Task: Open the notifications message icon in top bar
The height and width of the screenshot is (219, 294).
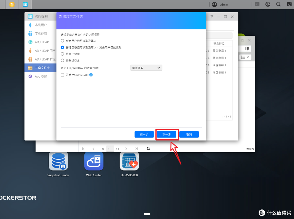Action: (257, 4)
